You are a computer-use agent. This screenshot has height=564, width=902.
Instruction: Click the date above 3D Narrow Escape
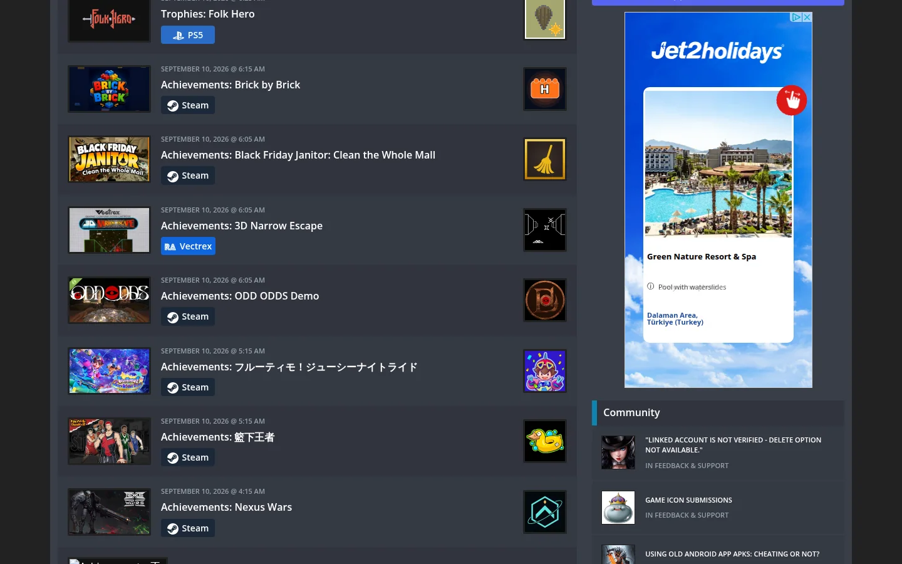(213, 210)
